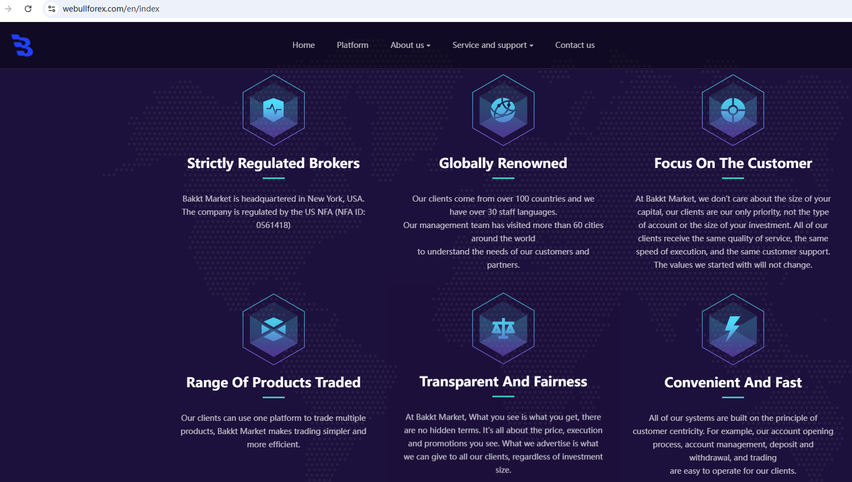The image size is (852, 482).
Task: Click the Convenient And Fast lightning icon
Action: [733, 329]
